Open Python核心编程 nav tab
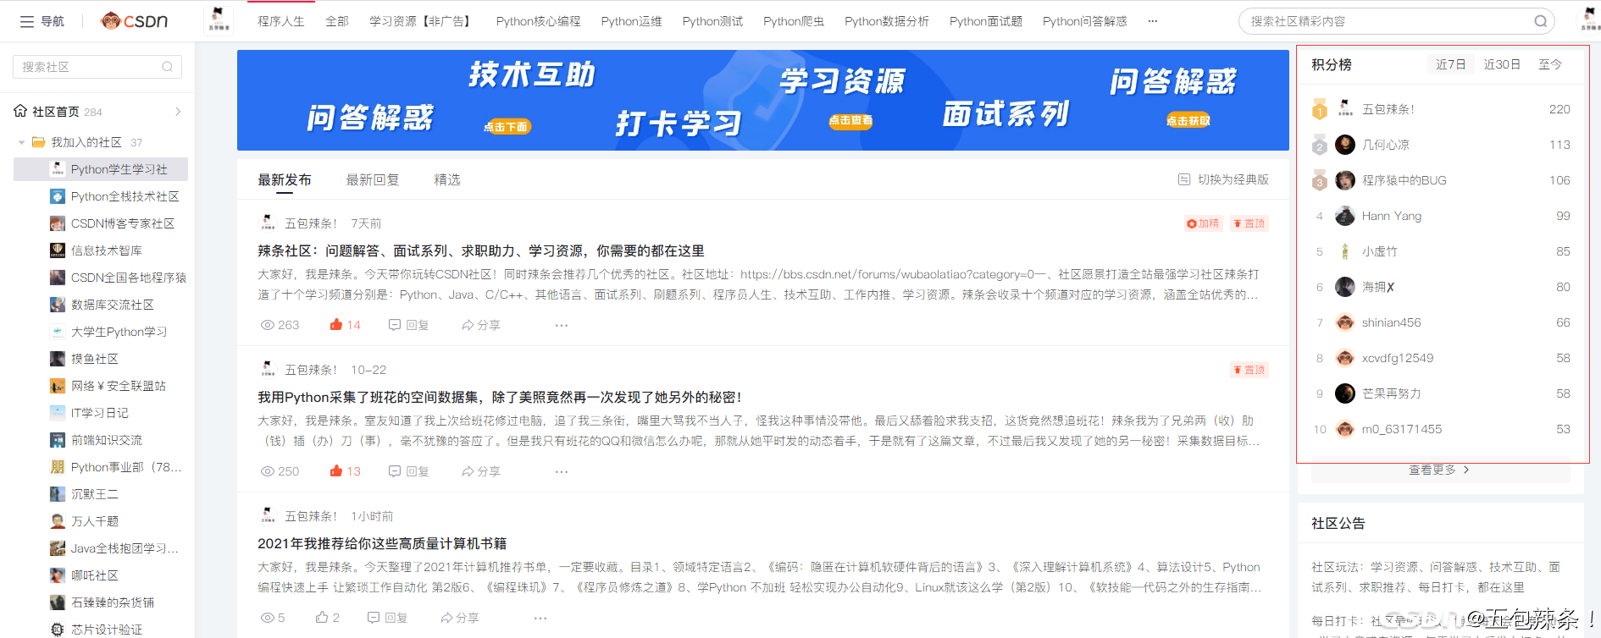Image resolution: width=1601 pixels, height=638 pixels. coord(539,21)
